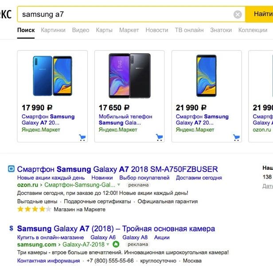Clear the search field with the X icon
This screenshot has width=273, height=273.
pos(238,15)
